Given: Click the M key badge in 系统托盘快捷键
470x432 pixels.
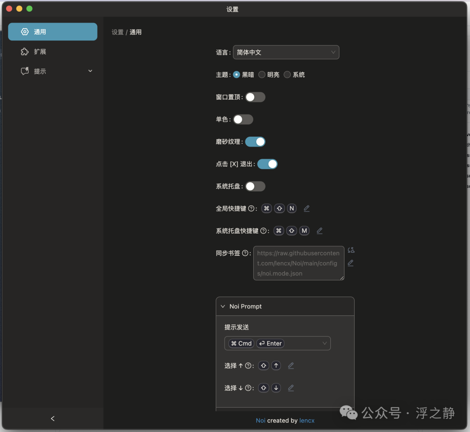Looking at the screenshot, I should 304,231.
